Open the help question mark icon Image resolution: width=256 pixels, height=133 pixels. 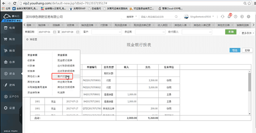pyautogui.click(x=236, y=16)
